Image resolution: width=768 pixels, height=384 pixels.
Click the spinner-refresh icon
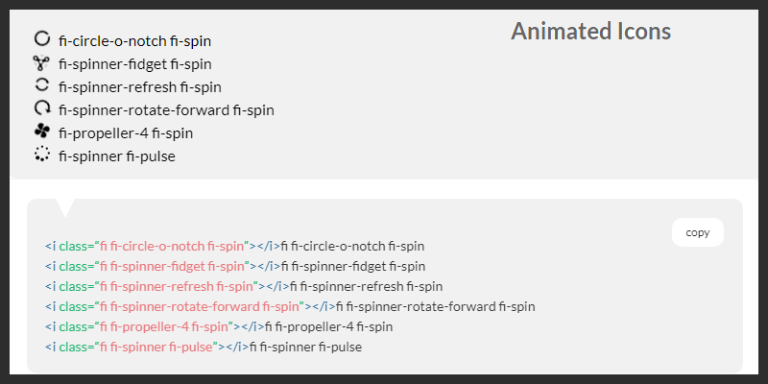[41, 85]
